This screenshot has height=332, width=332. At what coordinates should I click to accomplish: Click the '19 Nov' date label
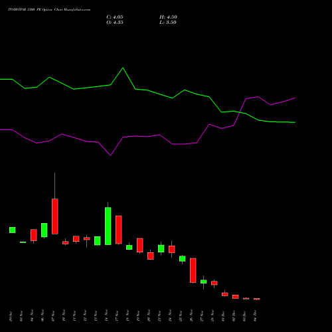tap(138, 316)
